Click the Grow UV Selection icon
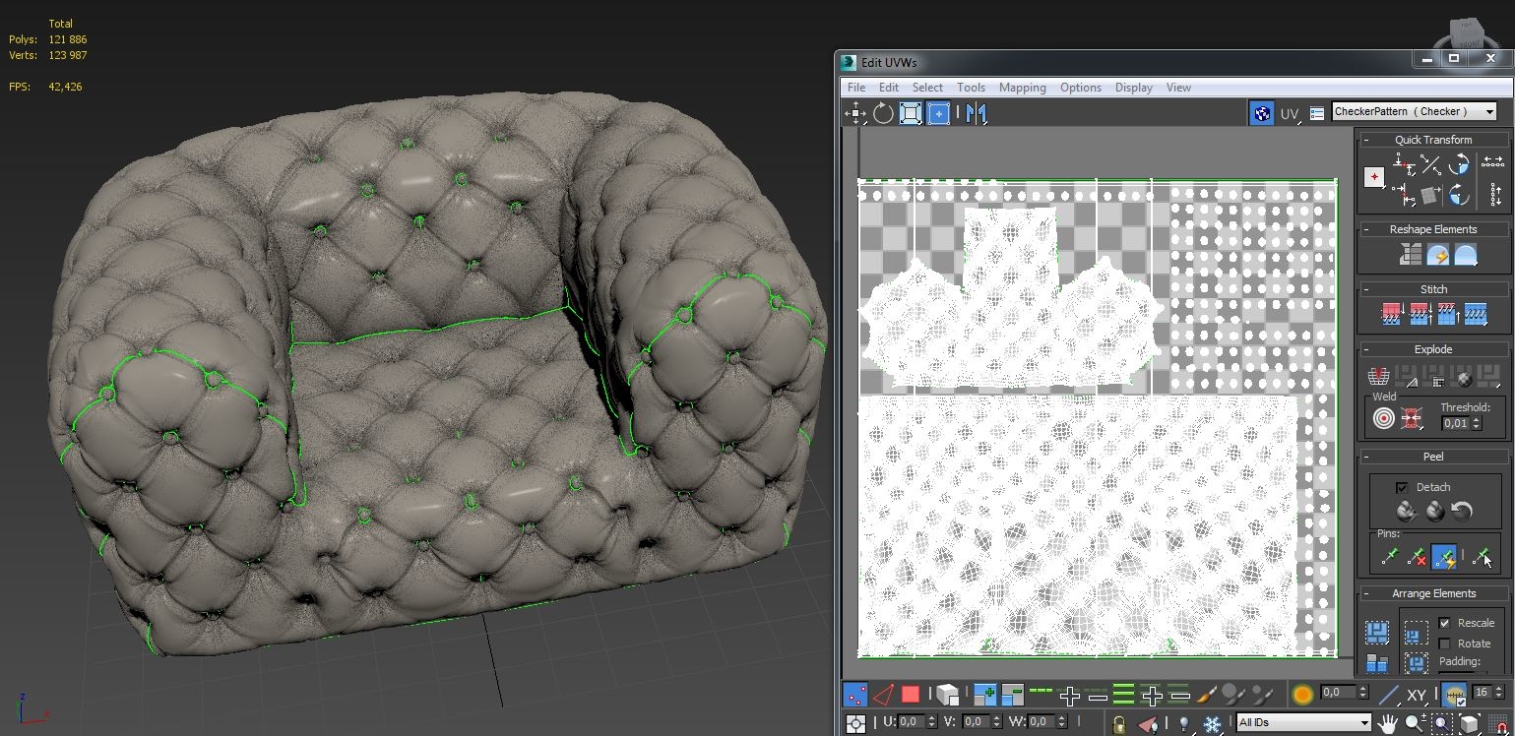The height and width of the screenshot is (736, 1515). click(x=984, y=695)
